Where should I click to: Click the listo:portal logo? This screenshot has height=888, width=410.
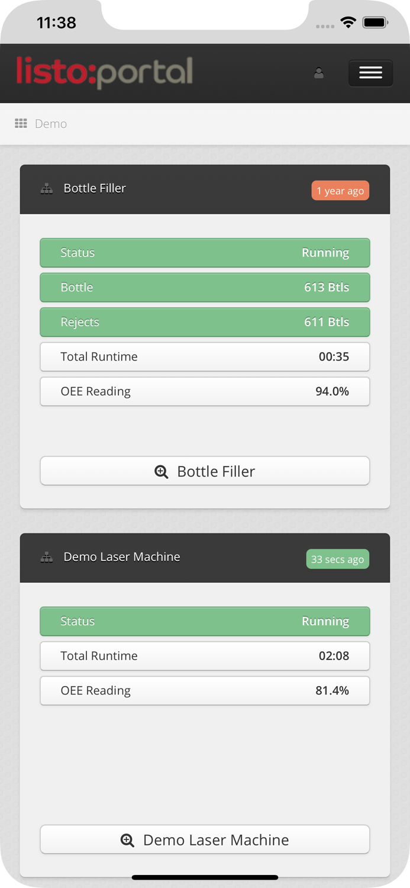(x=105, y=73)
